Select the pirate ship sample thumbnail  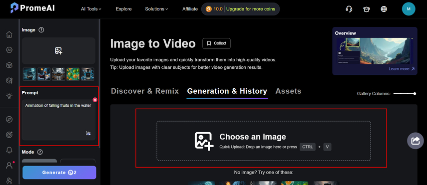click(29, 74)
